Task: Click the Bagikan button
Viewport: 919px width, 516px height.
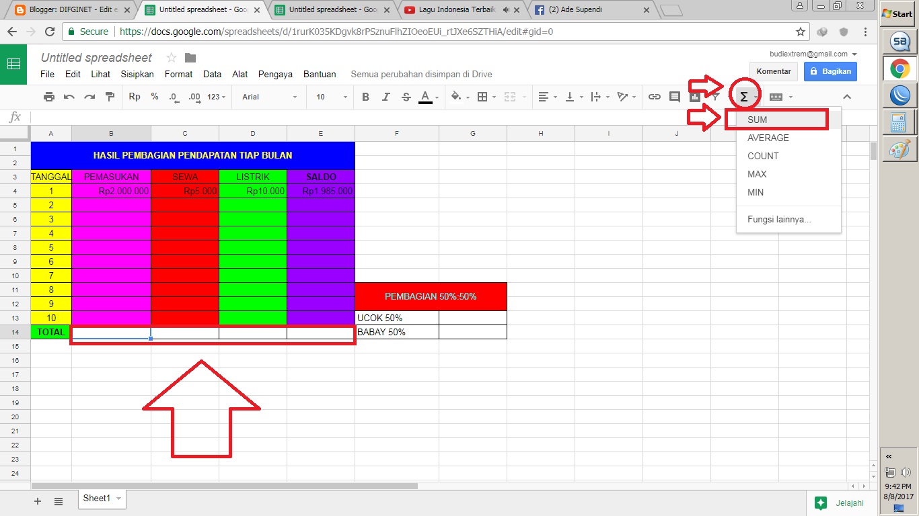Action: 830,71
